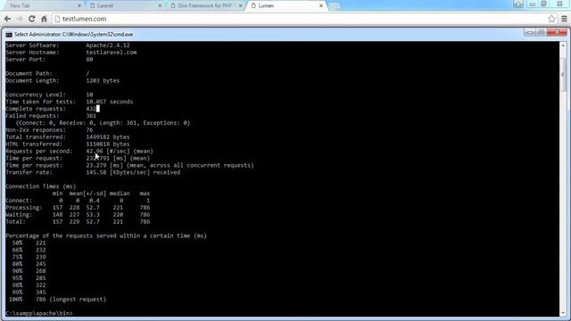
Task: Click the cmd.exe window title bar text
Action: click(73, 34)
